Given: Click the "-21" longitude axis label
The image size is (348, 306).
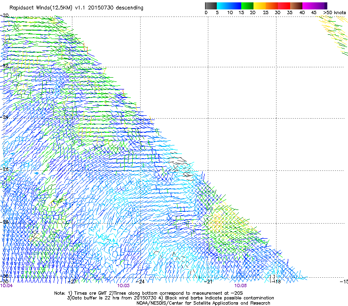Looking at the screenshot, I should click(208, 282).
